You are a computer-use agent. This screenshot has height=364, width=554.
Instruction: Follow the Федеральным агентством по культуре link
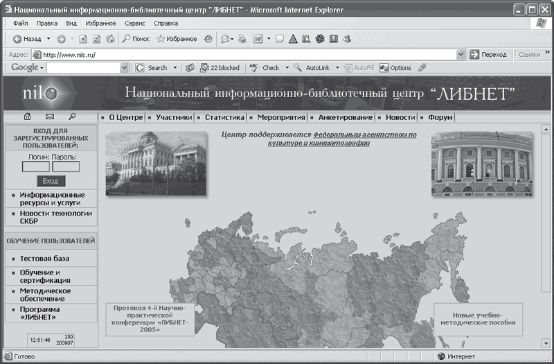pos(342,139)
